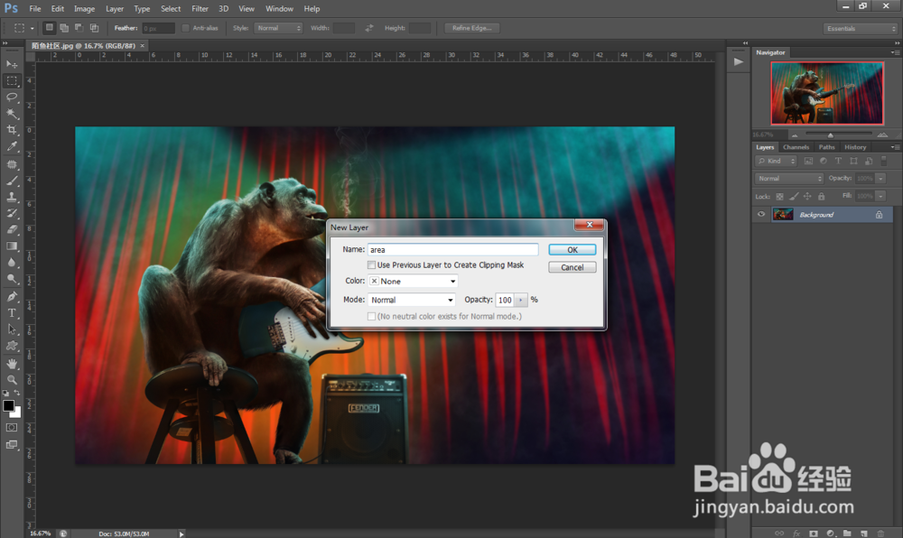Click Create new group folder icon
This screenshot has width=903, height=538.
click(847, 533)
